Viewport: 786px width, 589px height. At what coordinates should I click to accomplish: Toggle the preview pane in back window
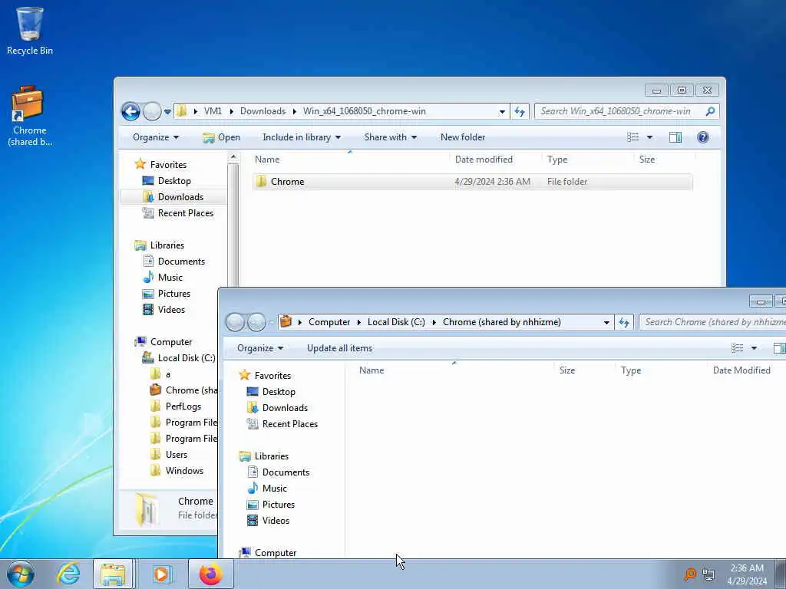[x=675, y=137]
